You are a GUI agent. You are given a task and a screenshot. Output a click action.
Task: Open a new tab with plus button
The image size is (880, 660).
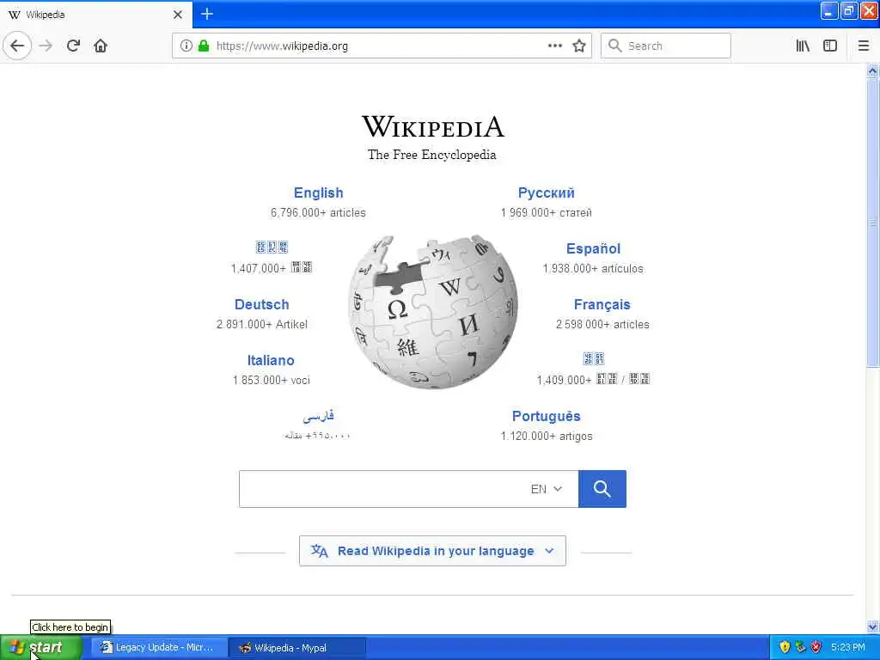(x=207, y=14)
